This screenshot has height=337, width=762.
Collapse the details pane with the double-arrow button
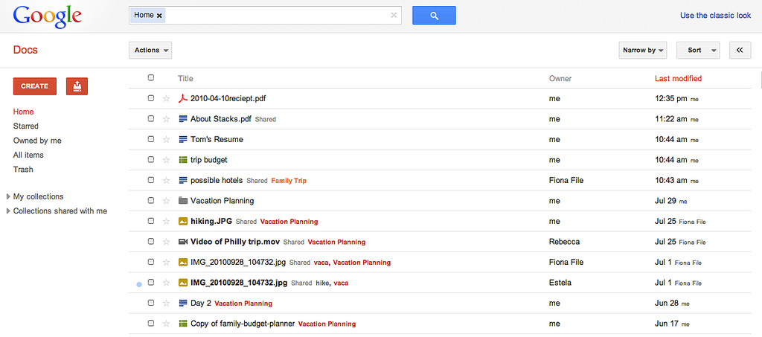click(740, 50)
